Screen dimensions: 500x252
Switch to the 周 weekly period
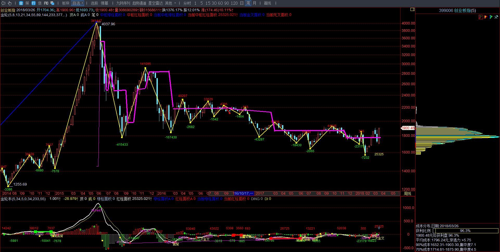coord(248,3)
